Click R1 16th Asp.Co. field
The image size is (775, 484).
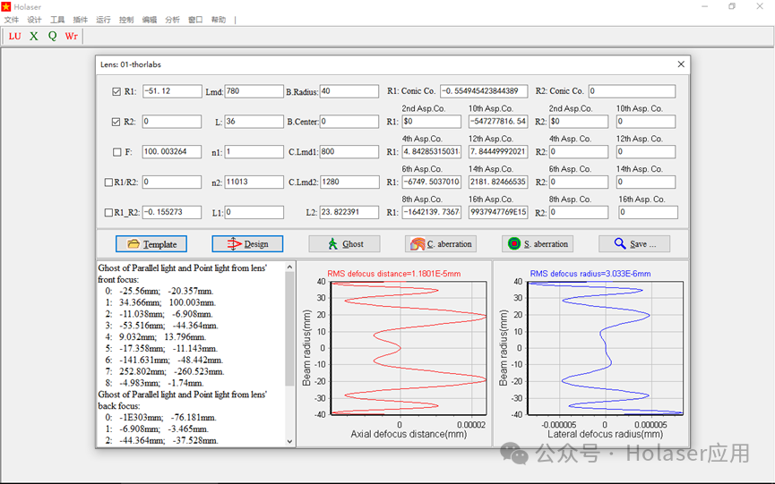coord(498,212)
